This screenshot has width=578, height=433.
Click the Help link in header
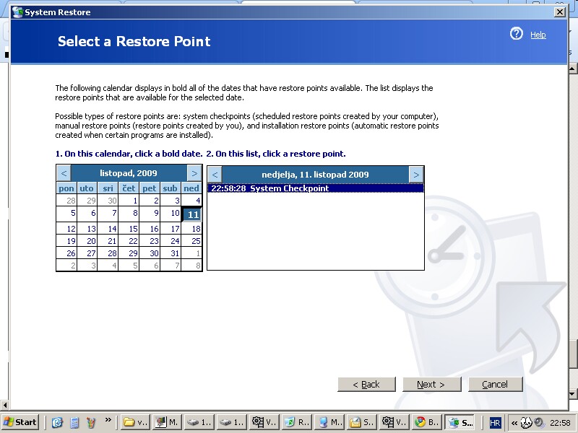click(x=538, y=35)
